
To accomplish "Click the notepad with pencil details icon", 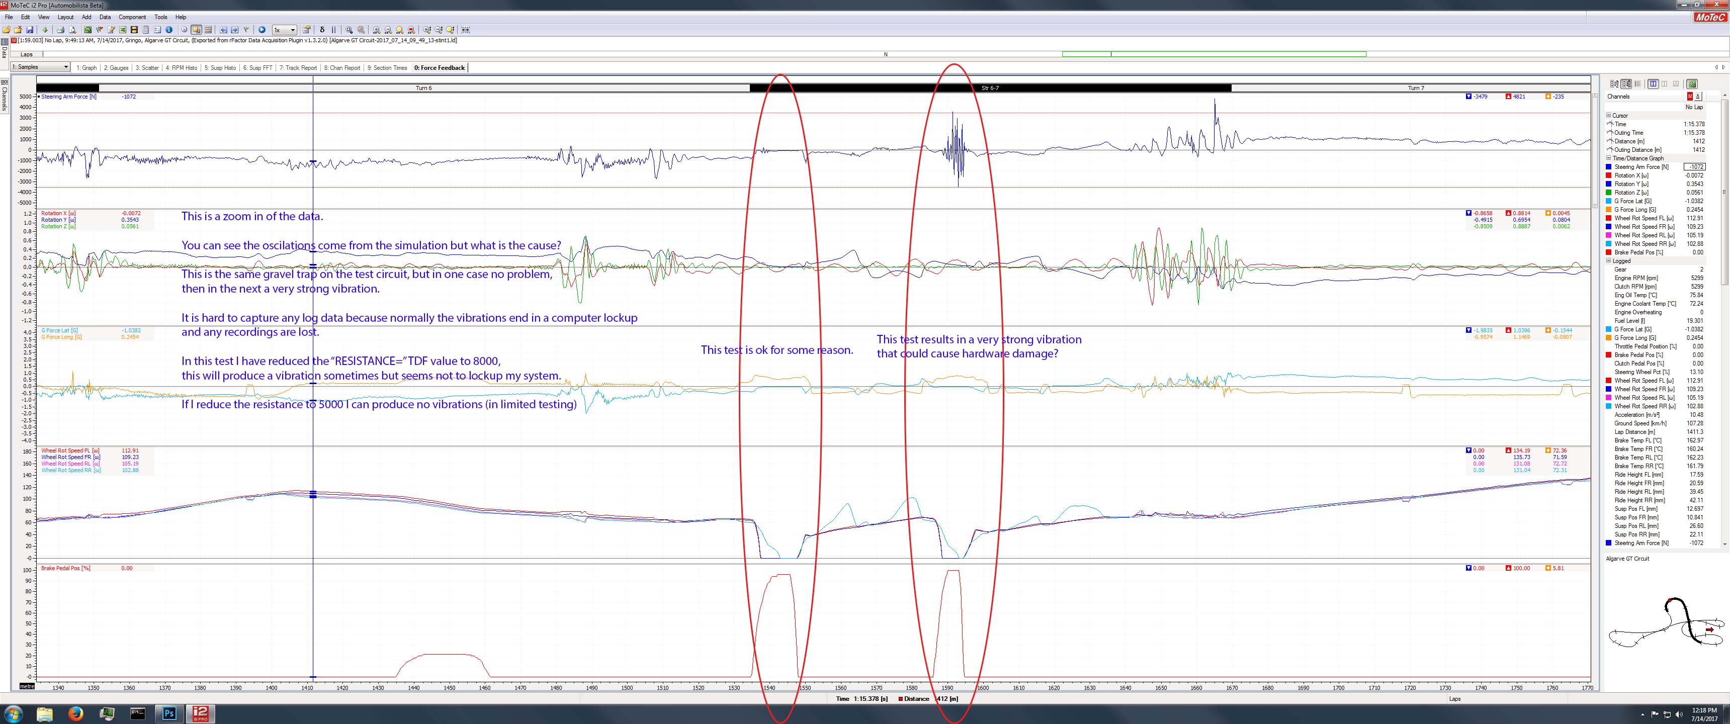I will 111,30.
